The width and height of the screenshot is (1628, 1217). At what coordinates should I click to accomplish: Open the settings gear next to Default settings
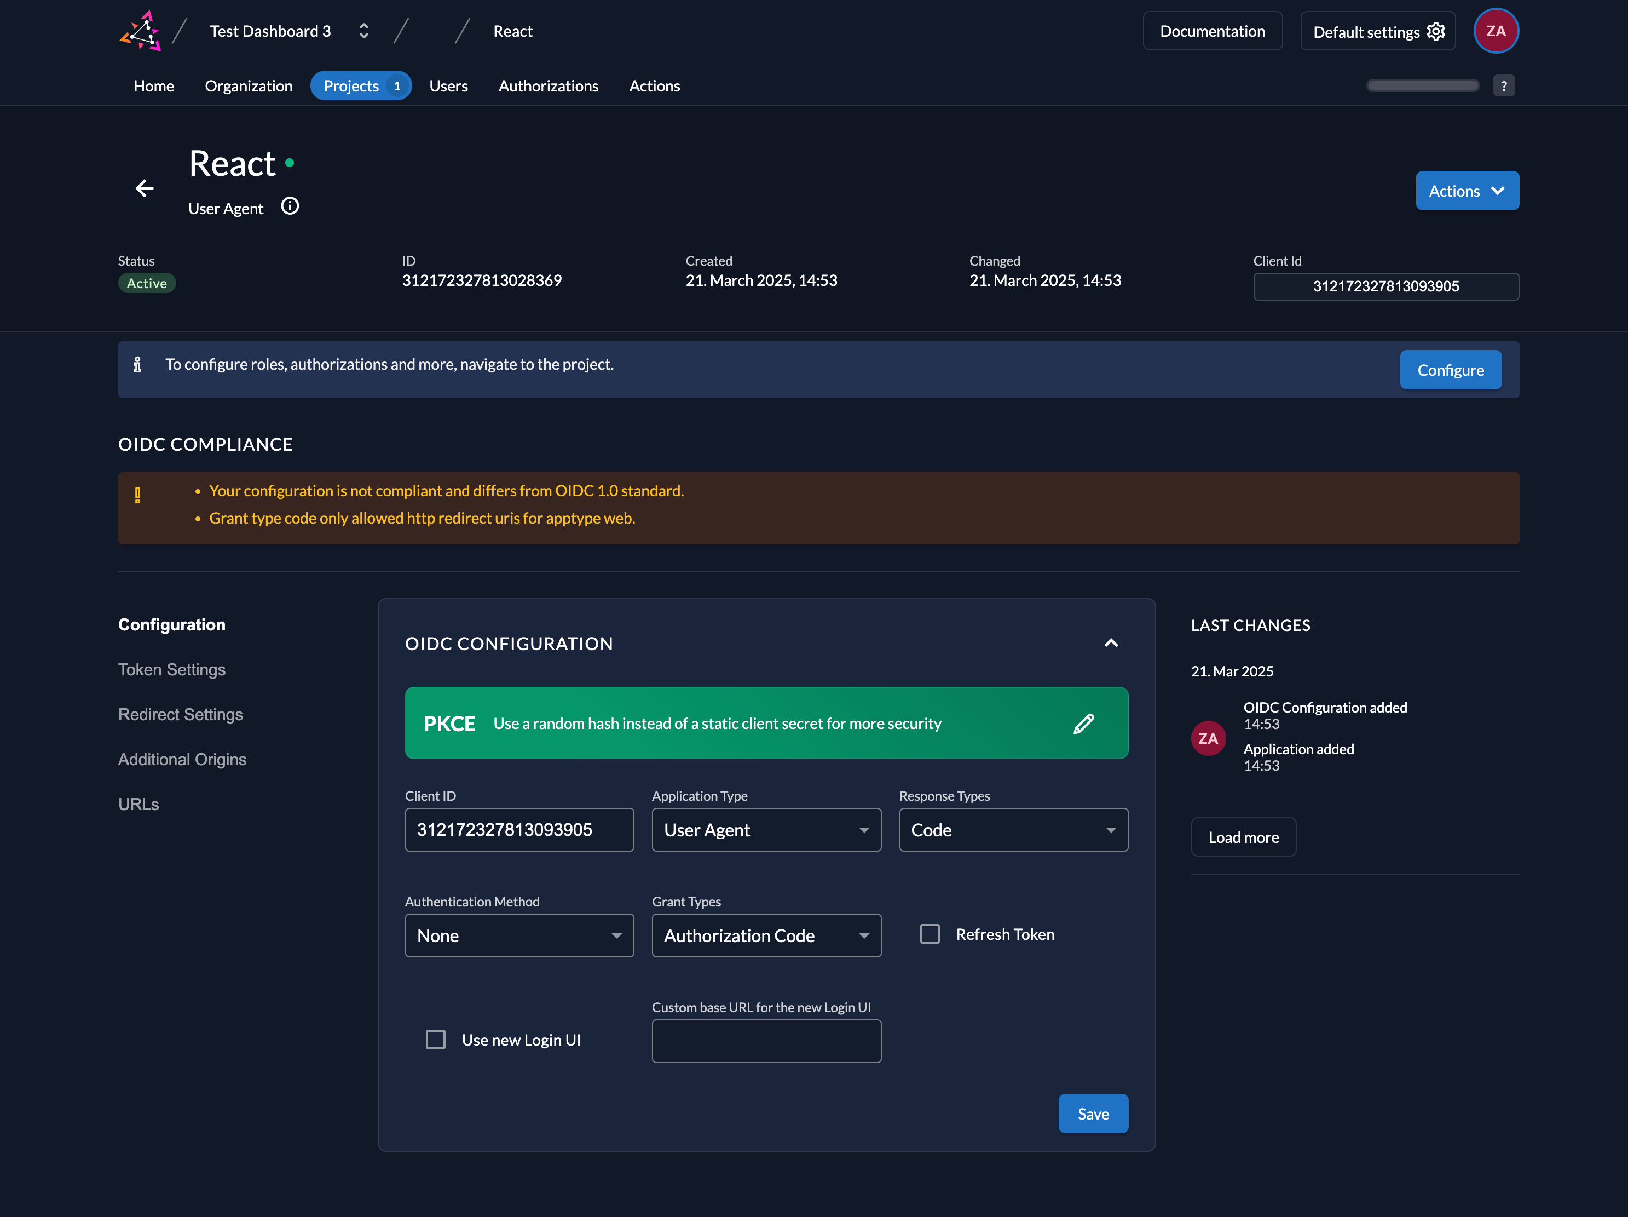tap(1436, 31)
